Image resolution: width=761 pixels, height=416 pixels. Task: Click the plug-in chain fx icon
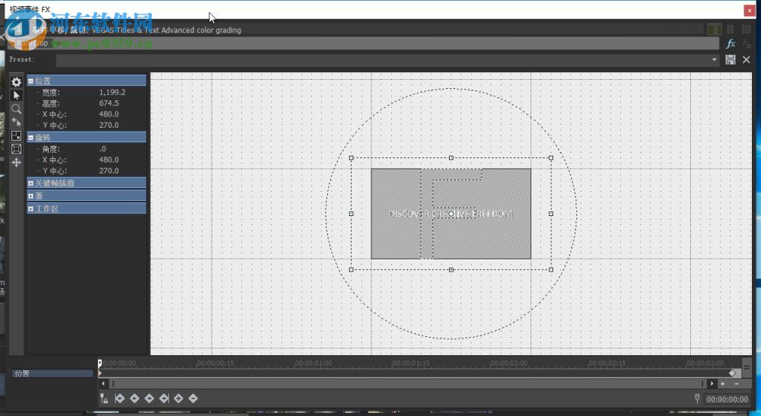(x=731, y=43)
